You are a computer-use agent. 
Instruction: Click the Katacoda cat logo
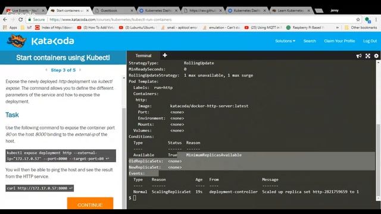[x=16, y=41]
